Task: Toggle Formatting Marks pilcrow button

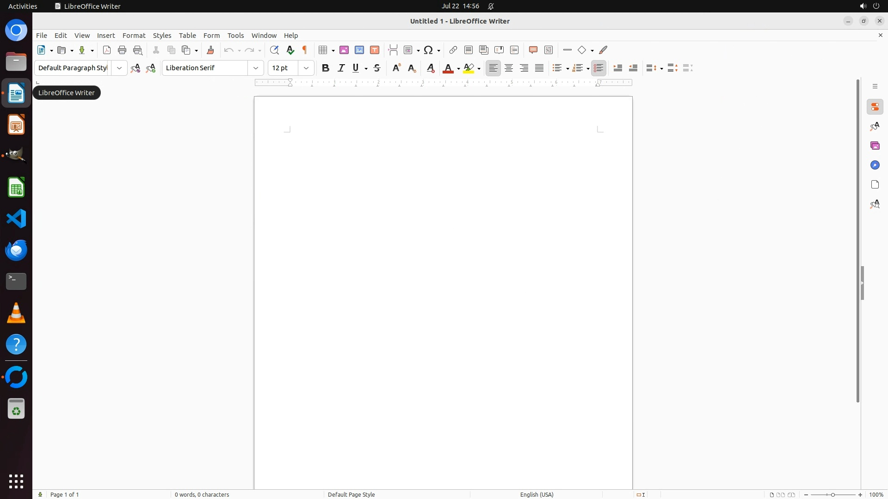Action: 305,50
